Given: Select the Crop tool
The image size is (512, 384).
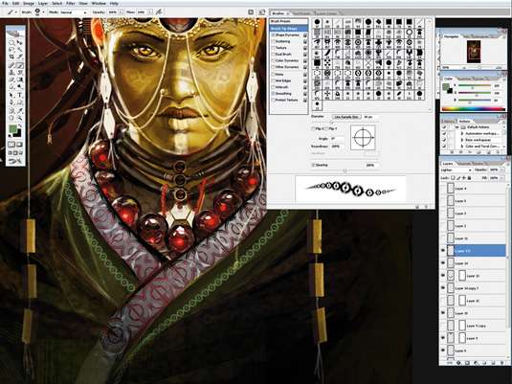Looking at the screenshot, I should coord(11,56).
